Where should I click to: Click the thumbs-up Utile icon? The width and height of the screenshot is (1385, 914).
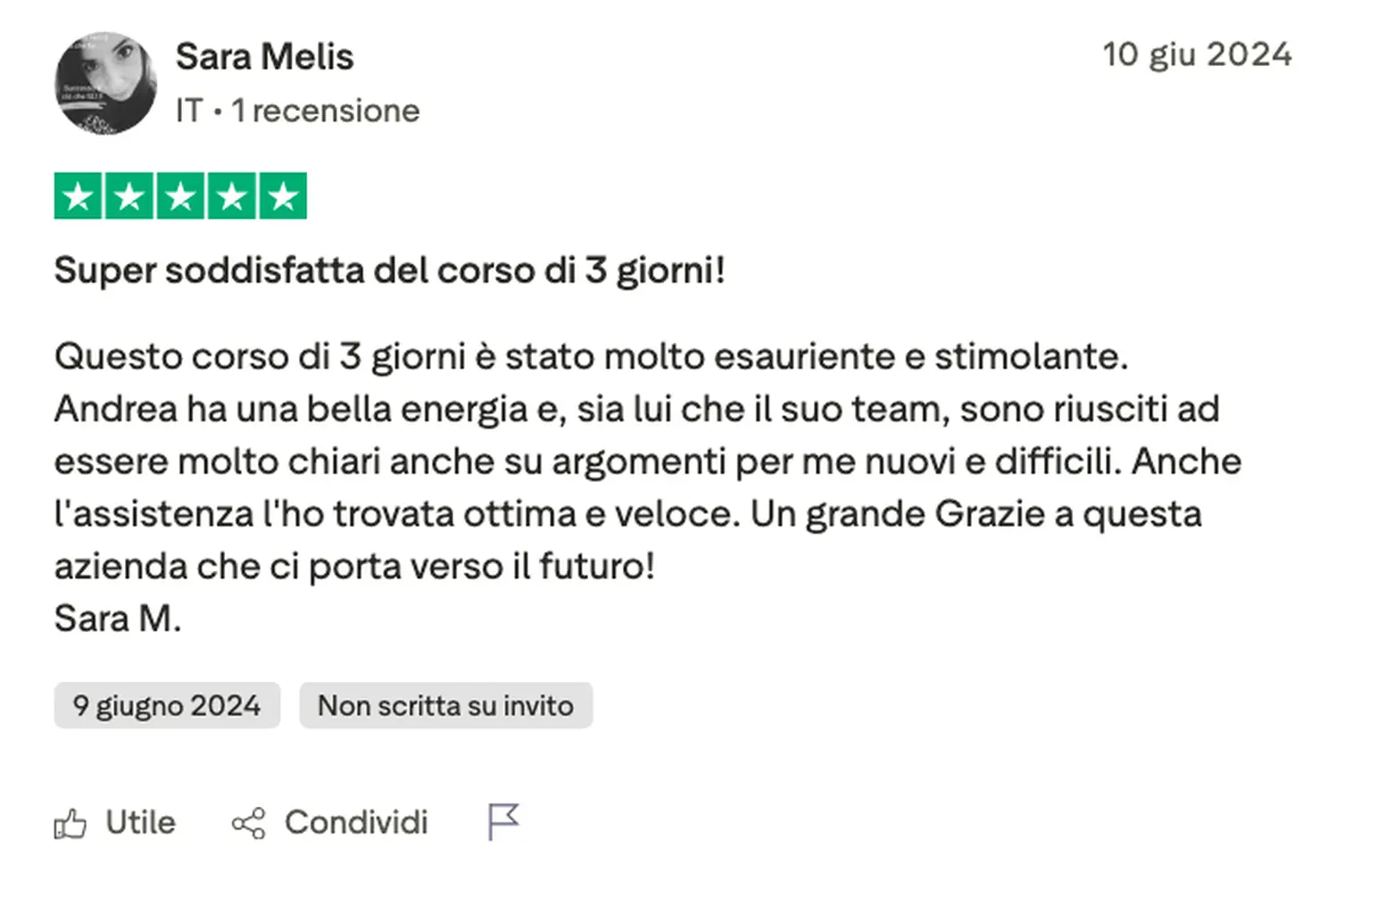point(70,823)
